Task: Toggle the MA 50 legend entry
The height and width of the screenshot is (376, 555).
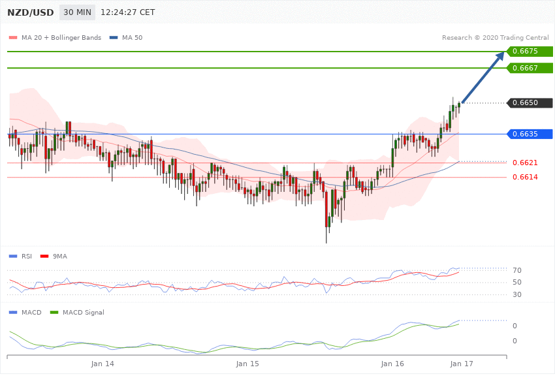Action: click(x=126, y=37)
